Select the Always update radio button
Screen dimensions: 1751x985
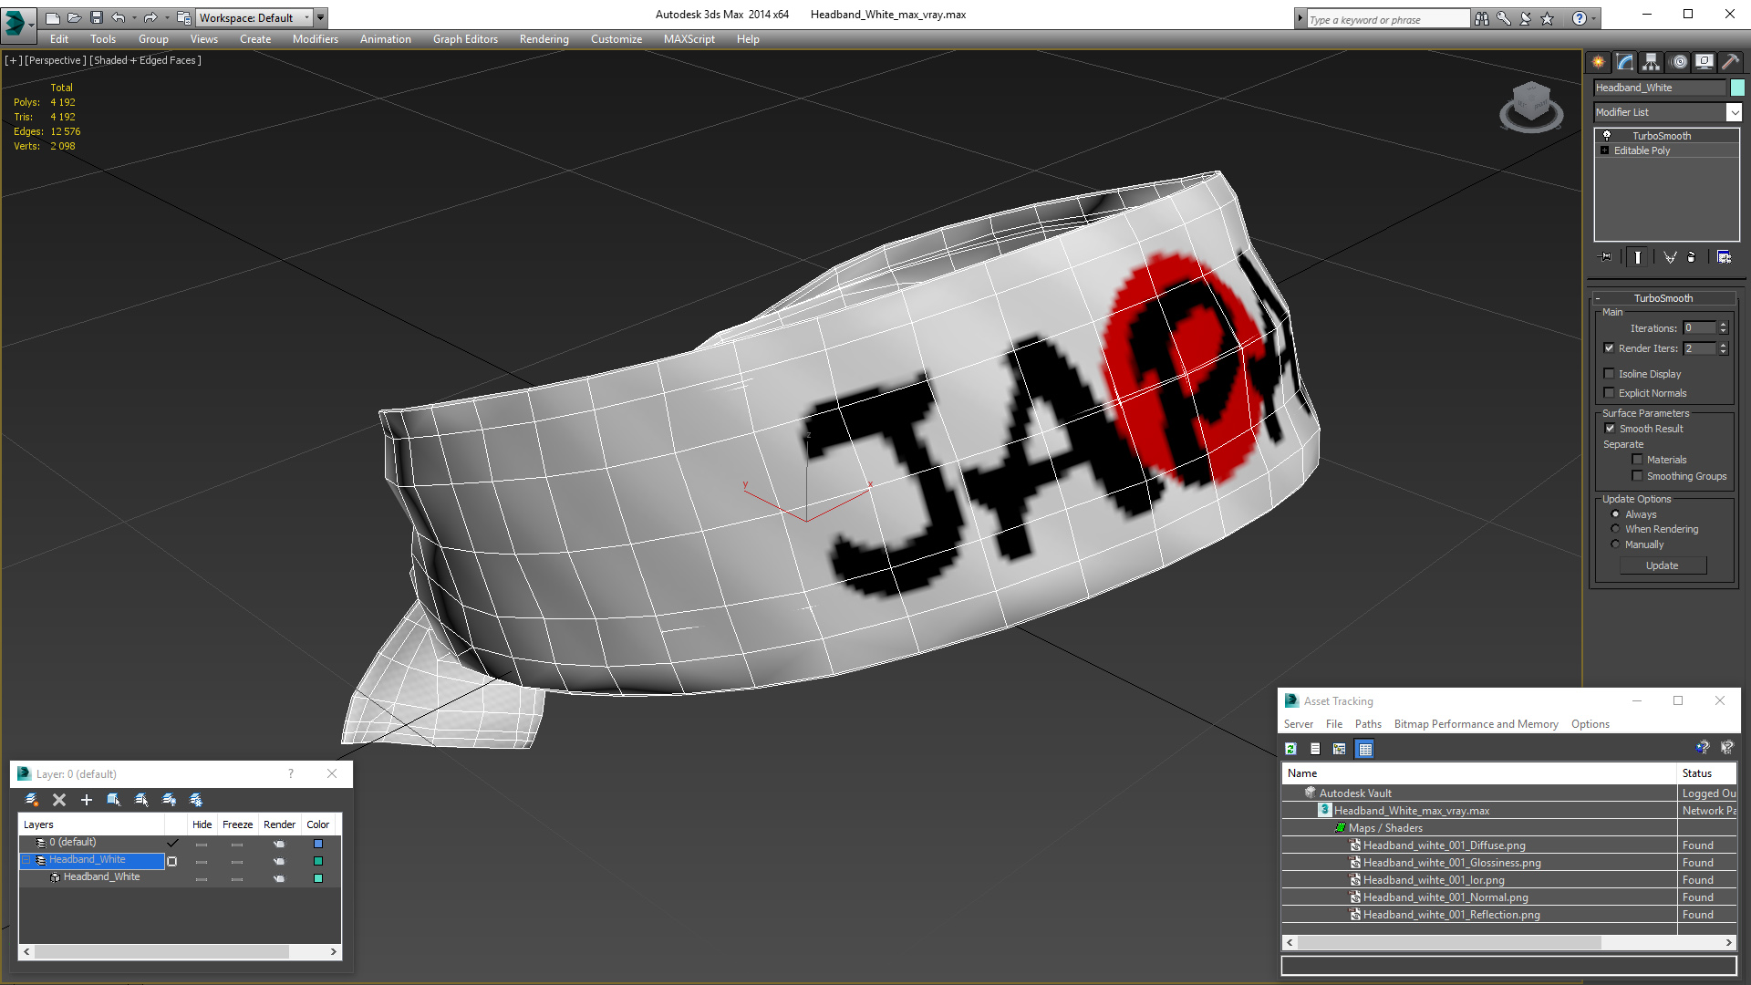[1615, 514]
